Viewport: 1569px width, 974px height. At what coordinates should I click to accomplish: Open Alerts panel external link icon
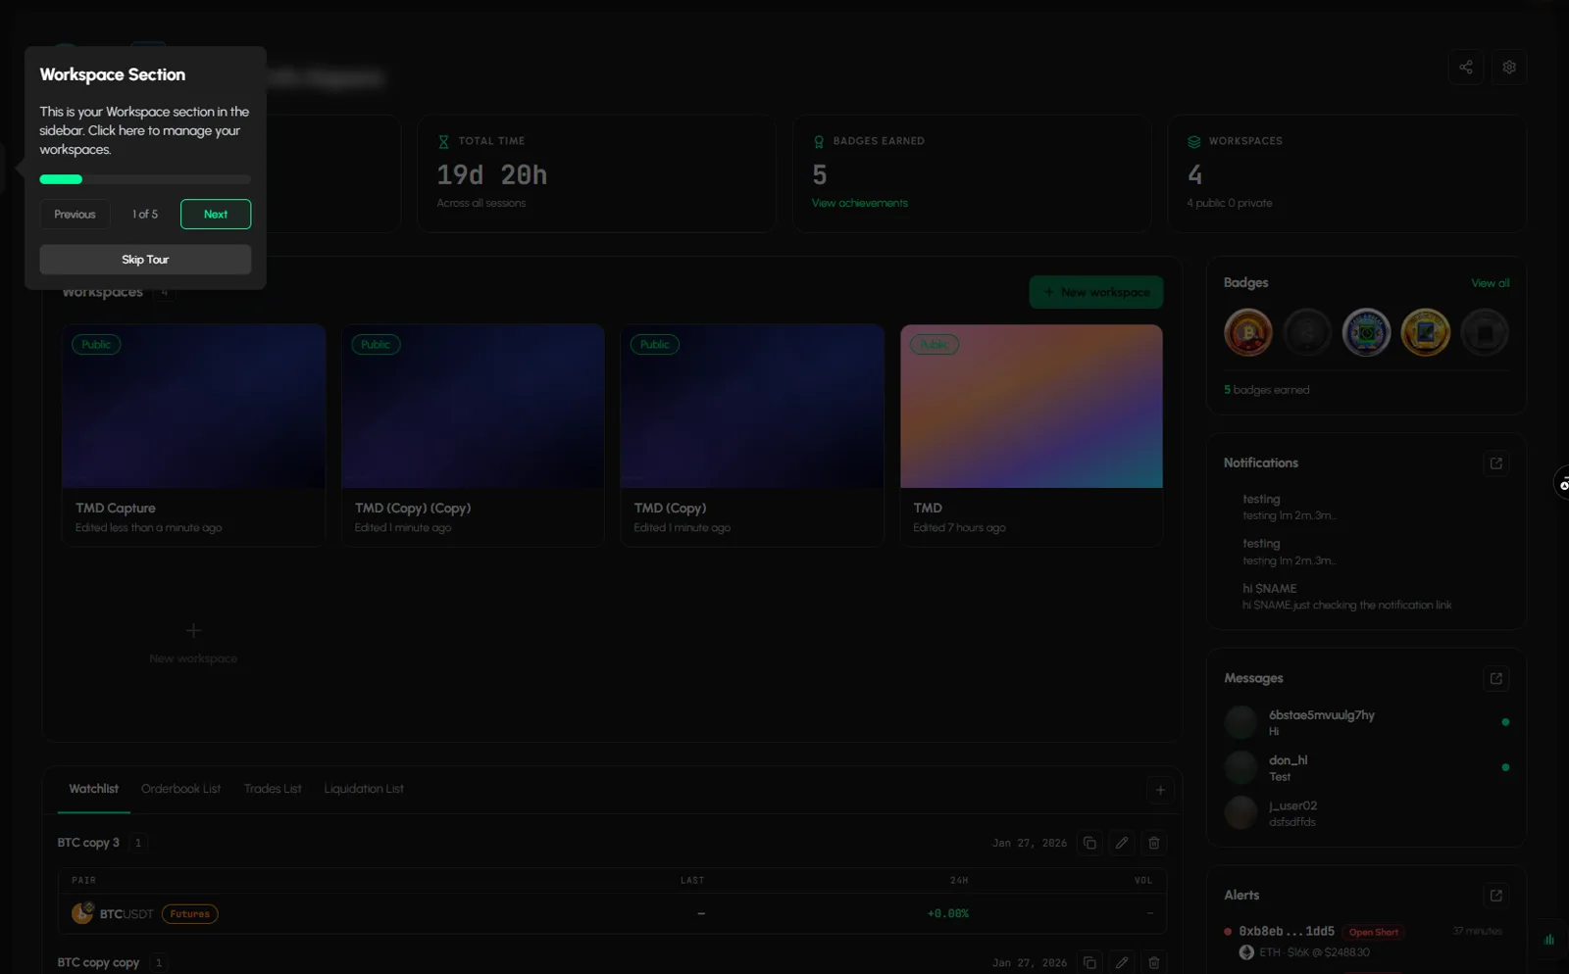tap(1496, 896)
